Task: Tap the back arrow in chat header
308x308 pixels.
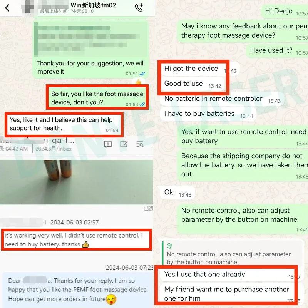Action: 7,8
